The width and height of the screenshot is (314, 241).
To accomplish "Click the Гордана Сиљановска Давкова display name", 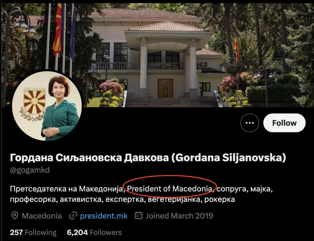I will click(90, 158).
